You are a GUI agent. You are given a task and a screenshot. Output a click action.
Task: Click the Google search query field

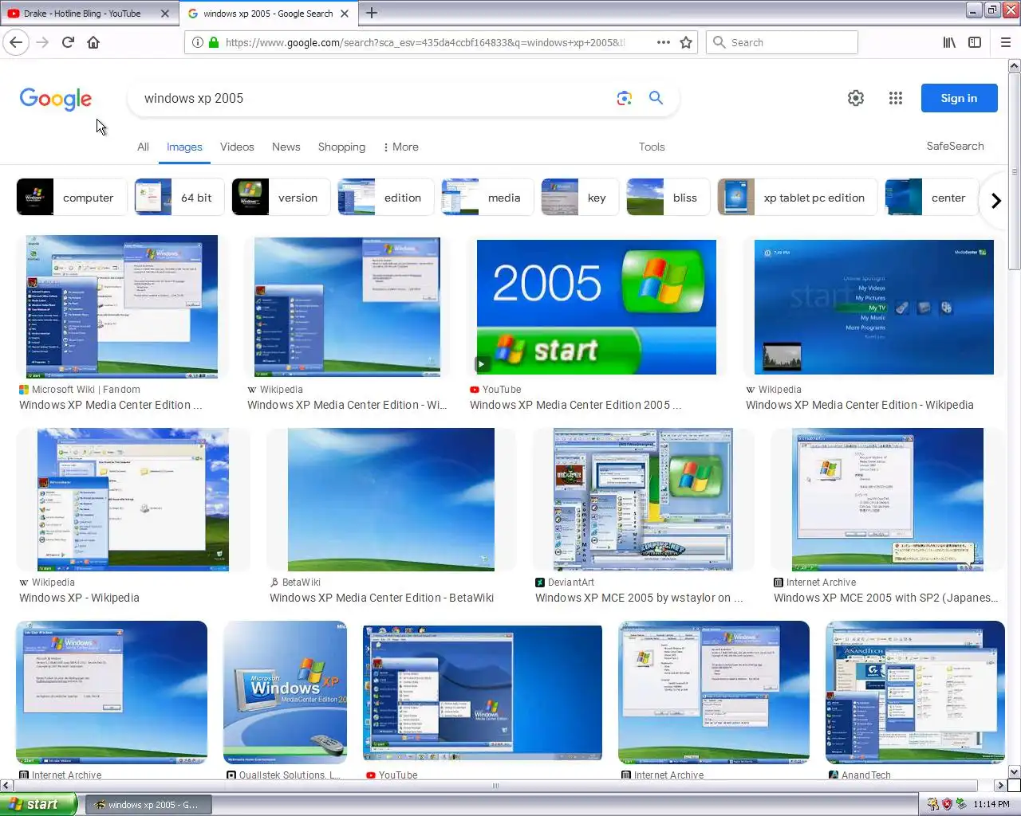pos(375,98)
